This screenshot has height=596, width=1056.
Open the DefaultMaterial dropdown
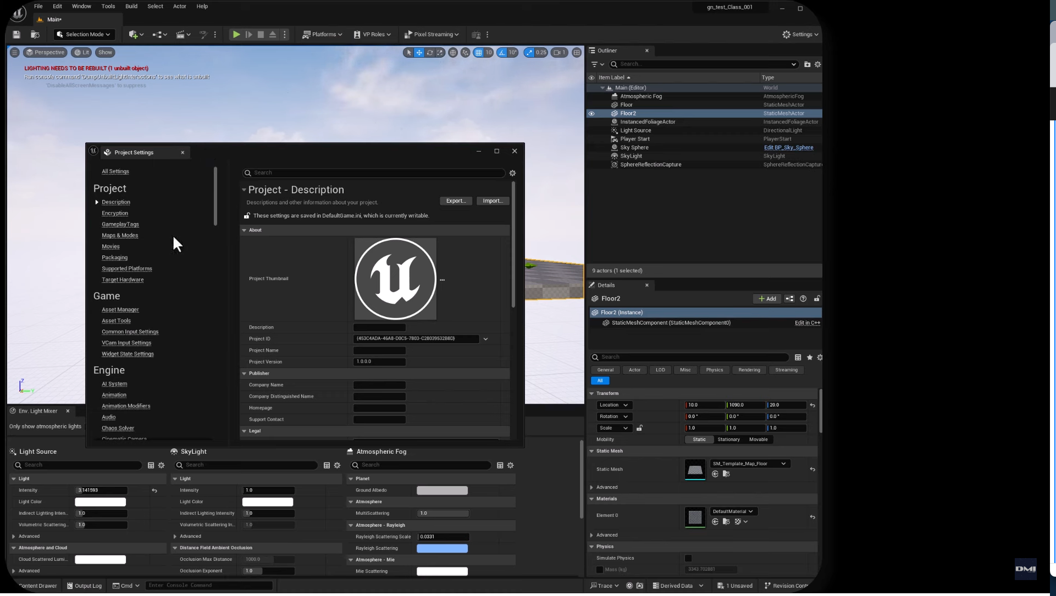click(733, 511)
